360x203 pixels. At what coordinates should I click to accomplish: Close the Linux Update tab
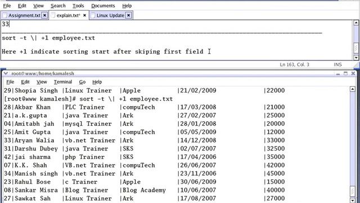pos(129,15)
